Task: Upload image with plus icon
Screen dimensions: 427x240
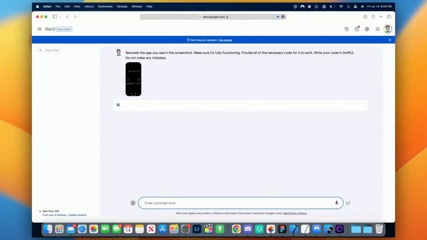Action: click(x=133, y=203)
